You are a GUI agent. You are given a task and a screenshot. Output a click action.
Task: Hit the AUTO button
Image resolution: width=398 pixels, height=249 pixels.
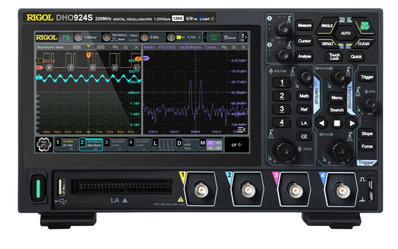pos(345,34)
